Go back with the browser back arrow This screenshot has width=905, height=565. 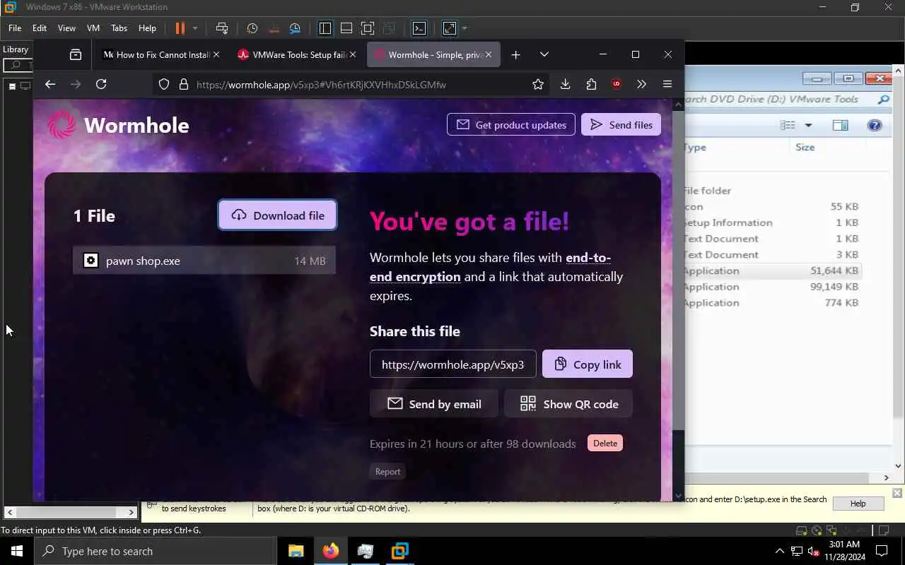pos(49,84)
